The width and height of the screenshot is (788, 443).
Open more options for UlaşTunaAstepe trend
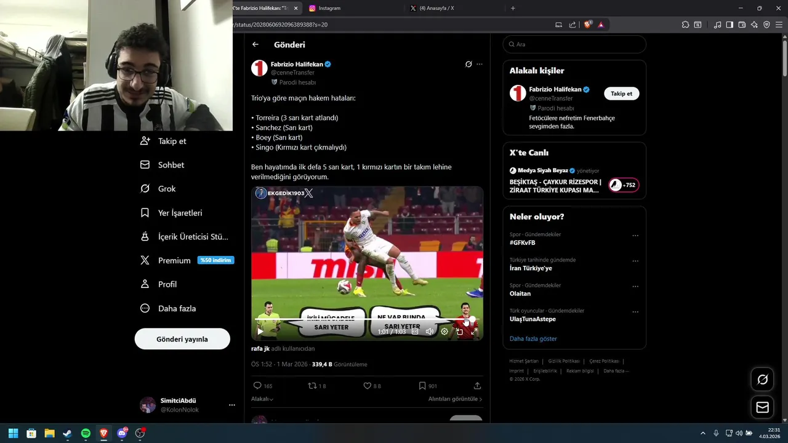(x=635, y=312)
